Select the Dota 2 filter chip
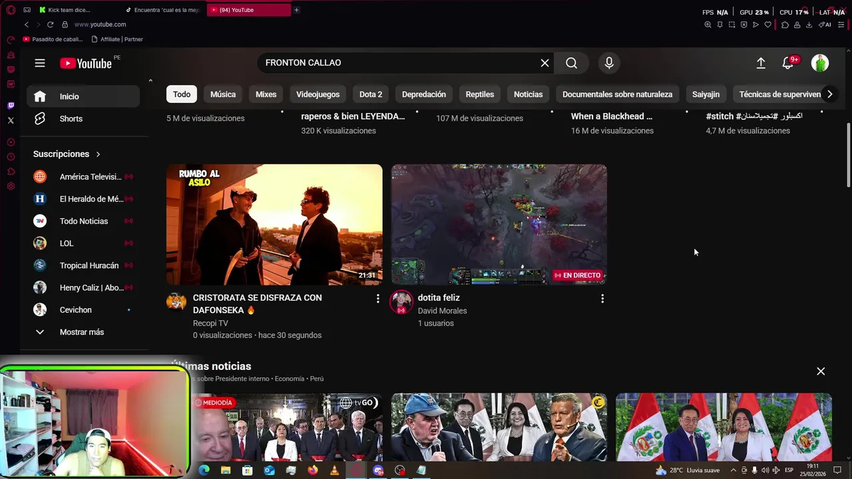Image resolution: width=852 pixels, height=479 pixels. point(371,94)
